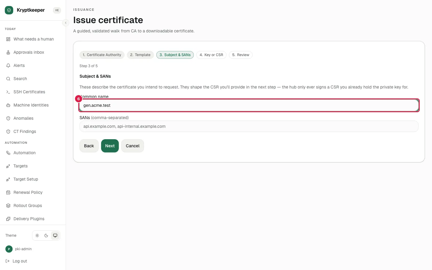Click the Alerts bell icon
Screen dimensions: 432x270
8,66
